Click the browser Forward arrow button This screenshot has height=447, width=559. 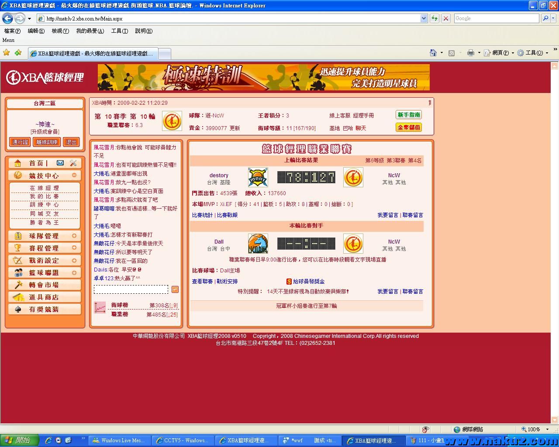coord(20,18)
